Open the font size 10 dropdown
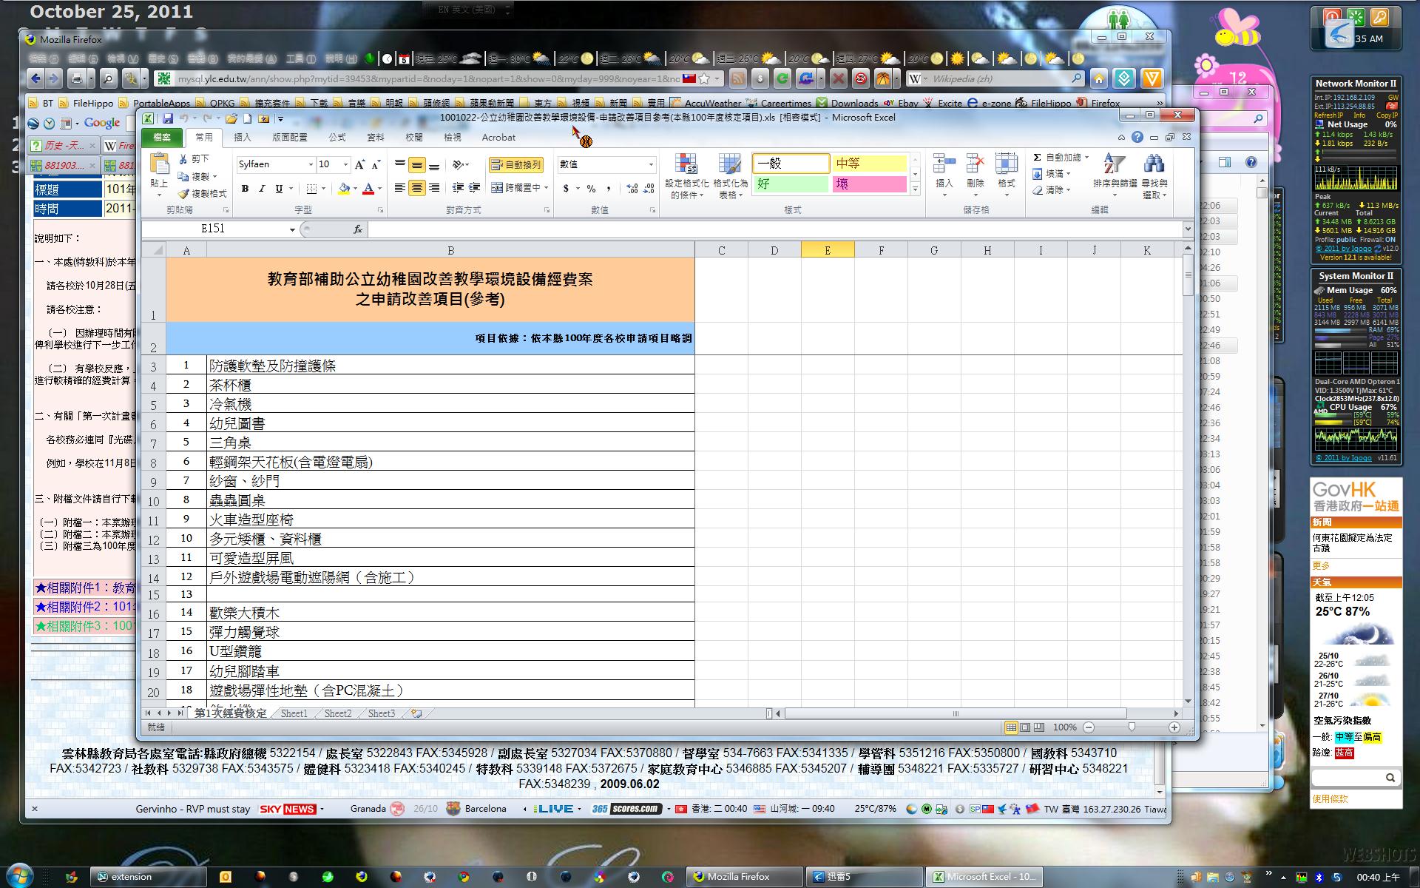Viewport: 1420px width, 888px height. pyautogui.click(x=345, y=164)
